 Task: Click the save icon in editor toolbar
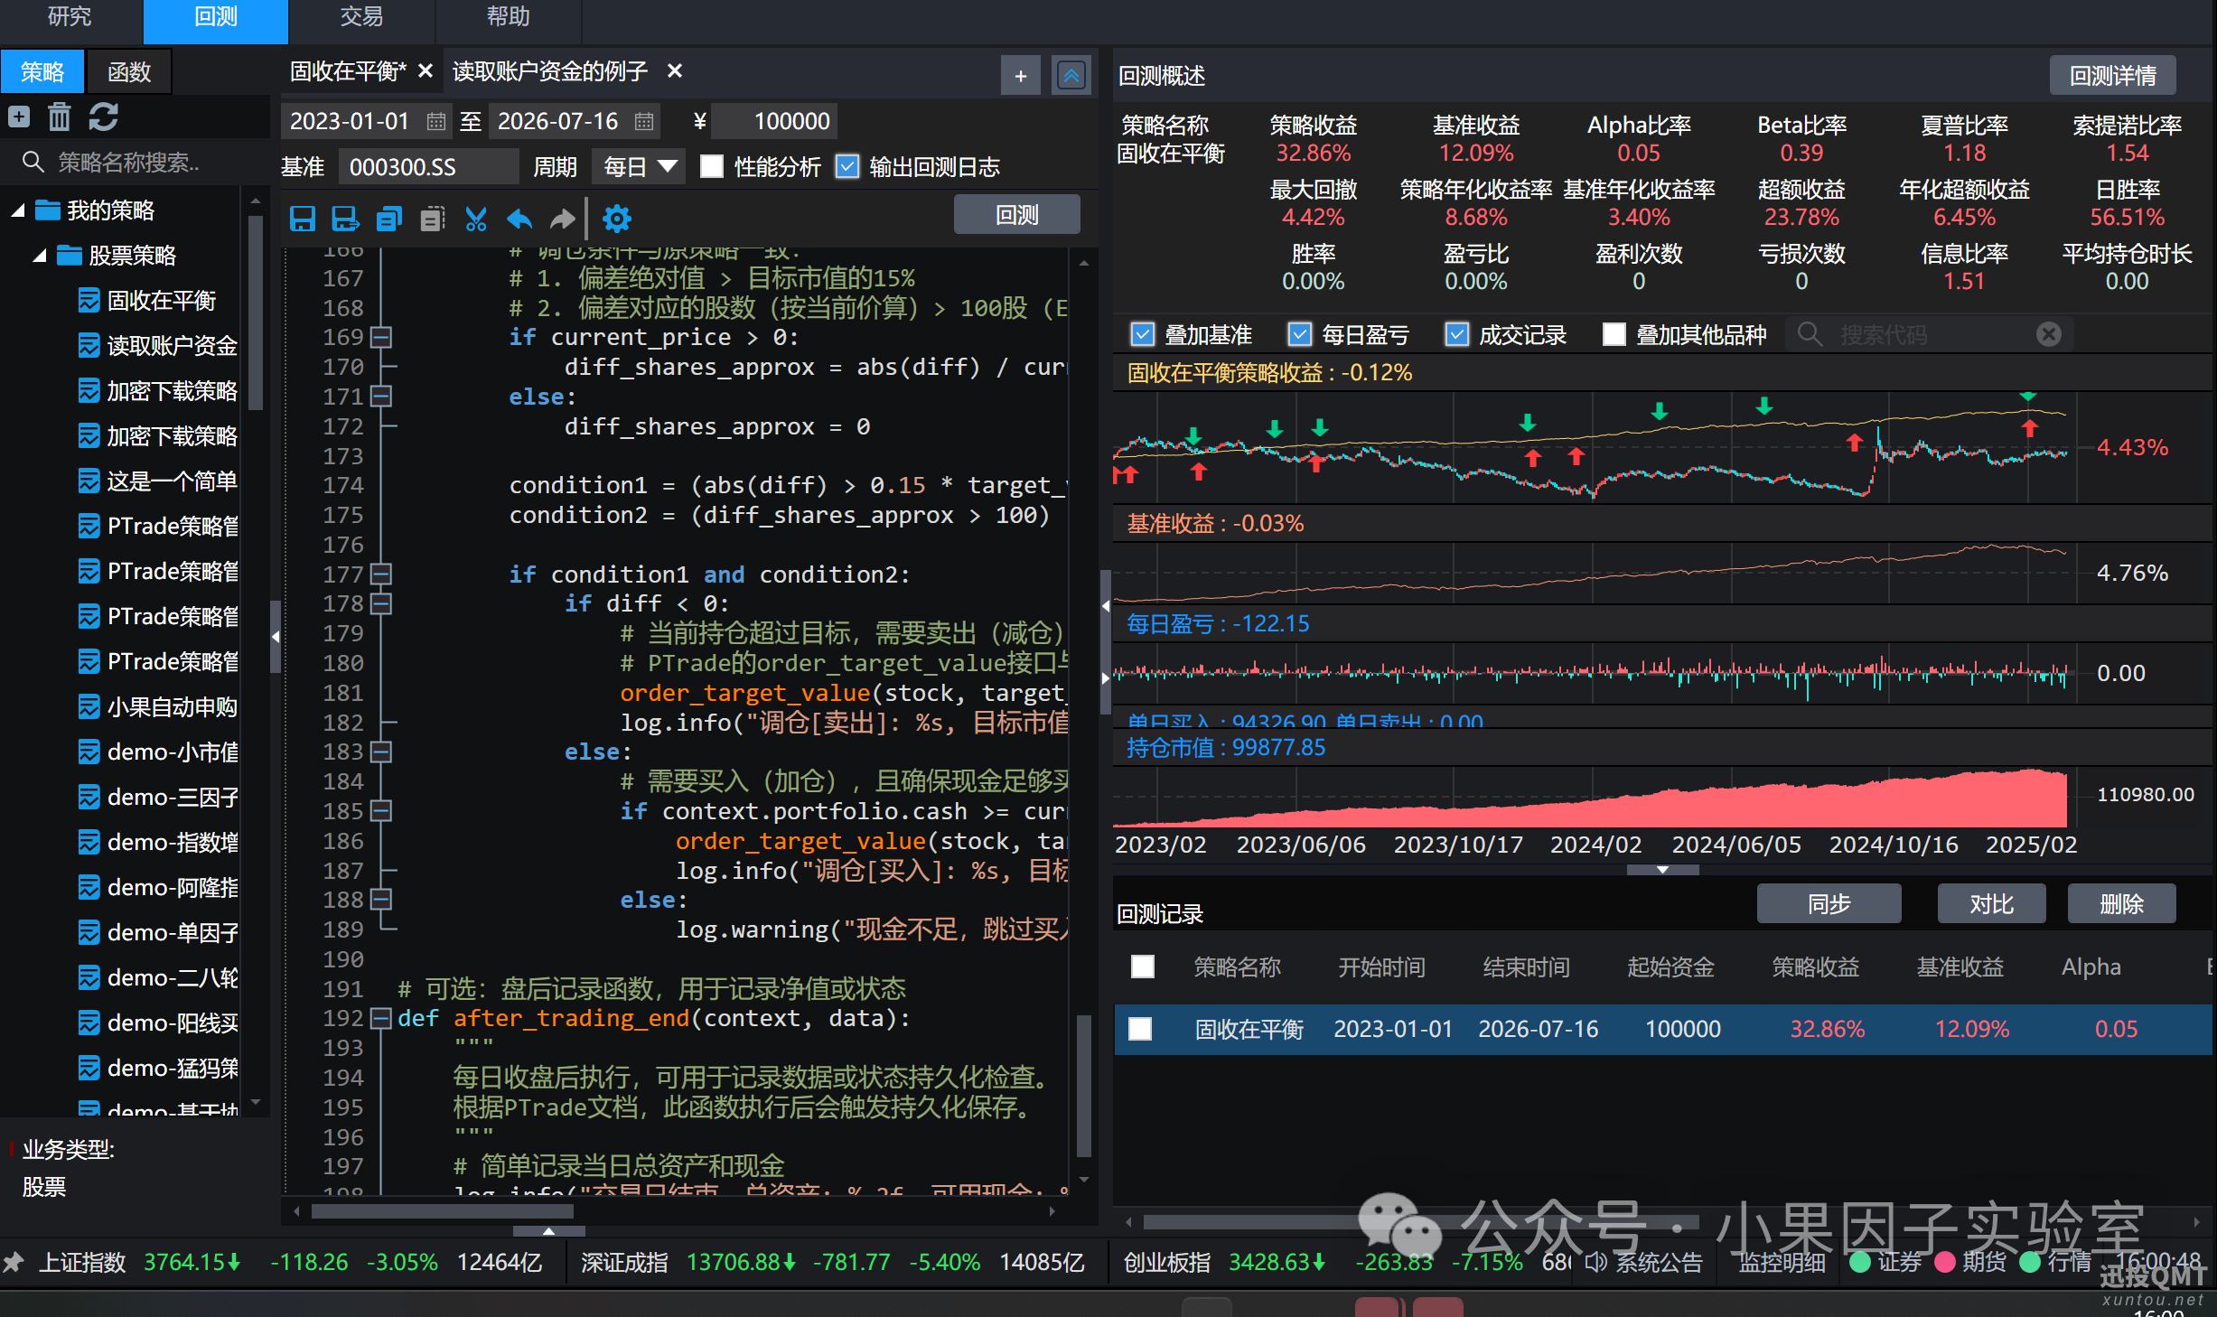(302, 219)
